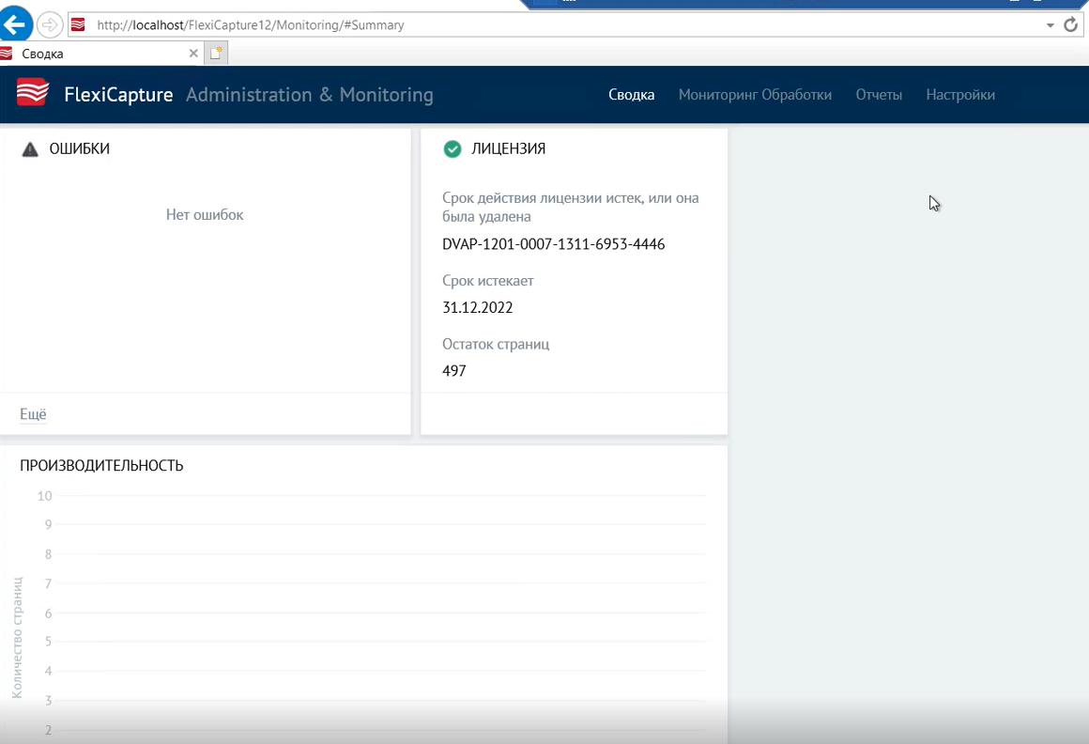1089x744 pixels.
Task: Click the Нет ошибок message
Action: pyautogui.click(x=205, y=215)
